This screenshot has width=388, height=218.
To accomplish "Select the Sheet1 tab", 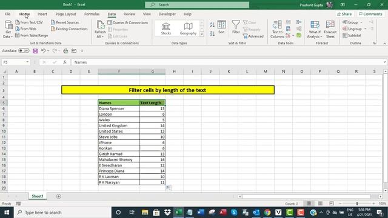I will tap(38, 196).
